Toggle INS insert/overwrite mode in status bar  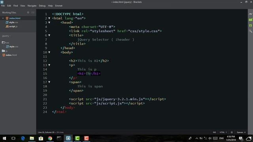tap(214, 133)
